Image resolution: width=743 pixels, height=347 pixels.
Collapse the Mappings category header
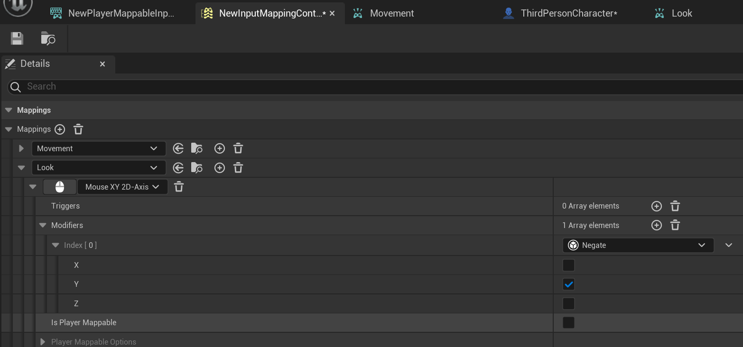[8, 110]
